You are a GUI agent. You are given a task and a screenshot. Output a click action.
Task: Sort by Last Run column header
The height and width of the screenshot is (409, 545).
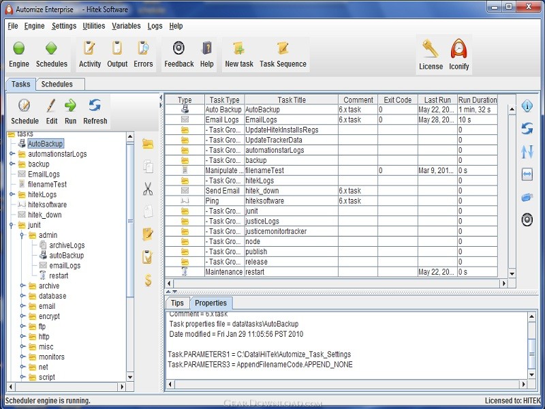point(437,100)
